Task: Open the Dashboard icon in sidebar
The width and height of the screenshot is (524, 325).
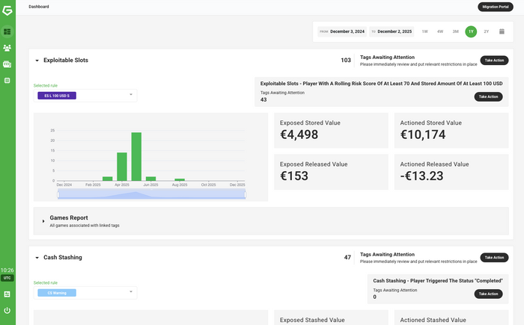Action: pos(7,32)
